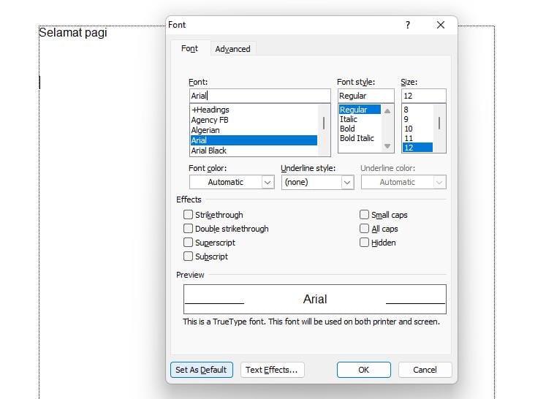Image resolution: width=546 pixels, height=399 pixels.
Task: Select Arial Black from the font list
Action: (209, 151)
